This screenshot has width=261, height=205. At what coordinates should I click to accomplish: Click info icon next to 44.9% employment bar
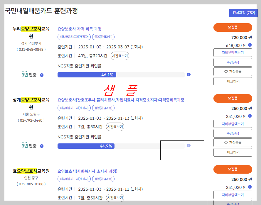188,145
